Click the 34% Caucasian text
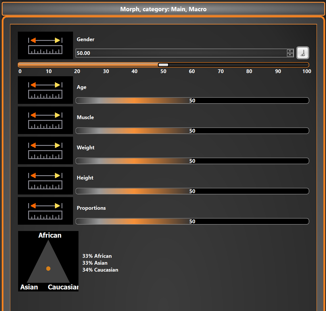This screenshot has height=311, width=326. click(100, 270)
